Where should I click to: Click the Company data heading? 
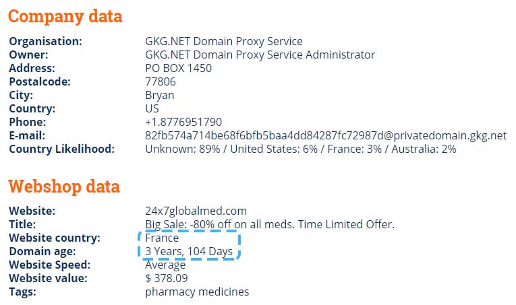point(65,17)
